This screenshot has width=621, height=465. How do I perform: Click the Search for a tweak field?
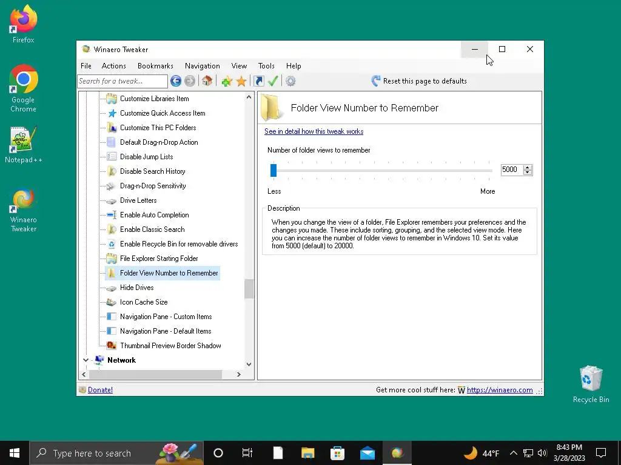[123, 81]
